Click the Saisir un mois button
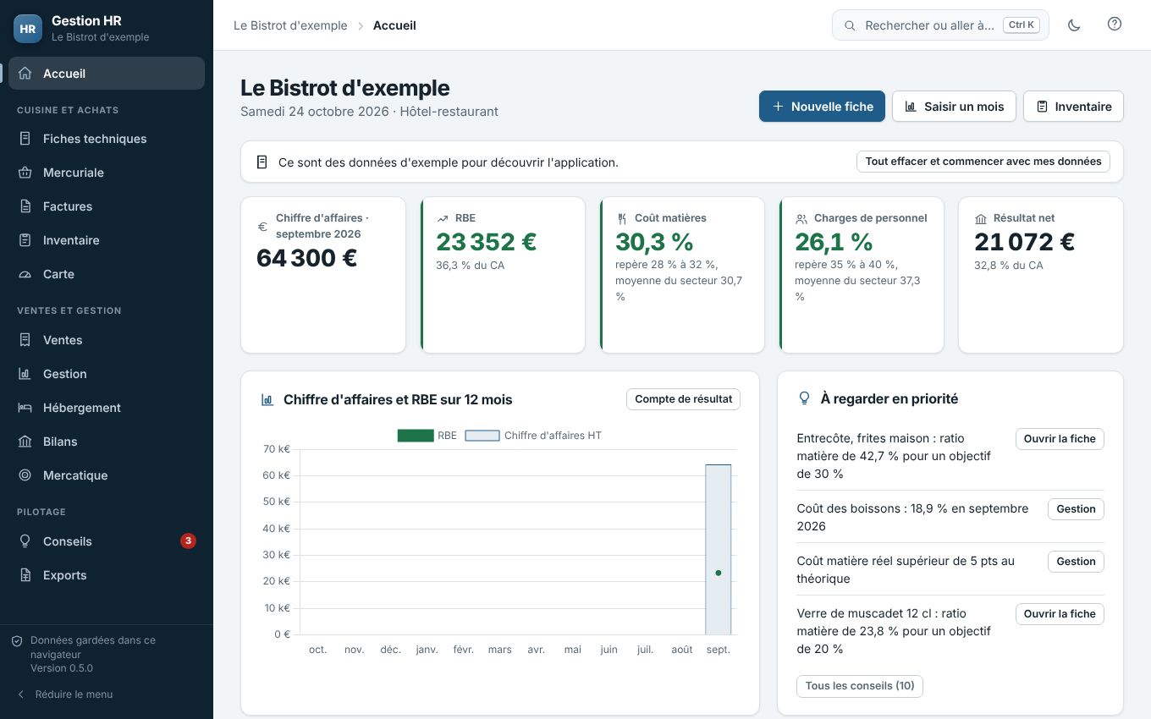 click(954, 107)
